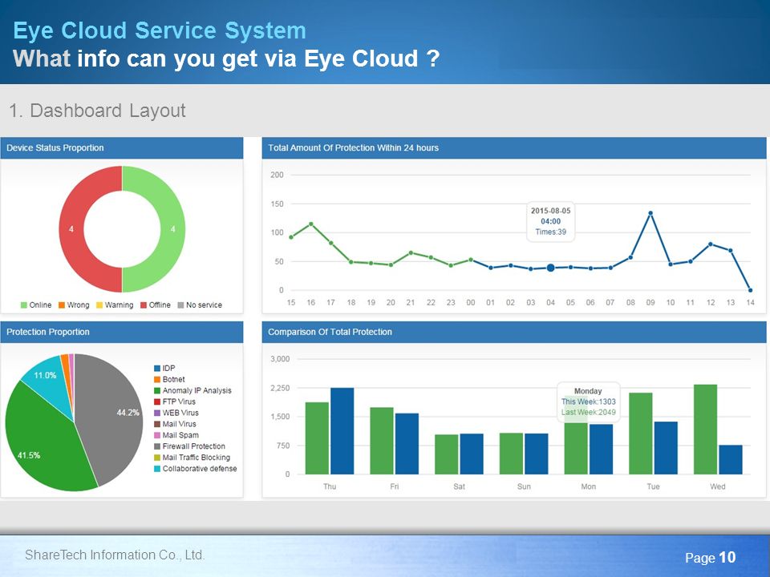The height and width of the screenshot is (577, 770).
Task: Click the 2015-08-05 04:00 tooltip
Action: [x=550, y=221]
